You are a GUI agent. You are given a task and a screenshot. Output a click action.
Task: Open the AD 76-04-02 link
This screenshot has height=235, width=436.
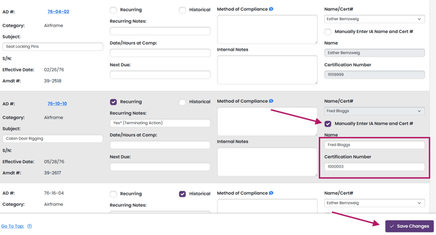click(58, 12)
